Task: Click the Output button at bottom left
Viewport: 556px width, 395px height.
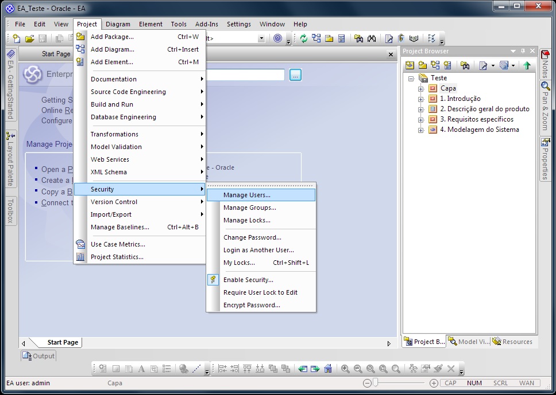Action: click(38, 355)
